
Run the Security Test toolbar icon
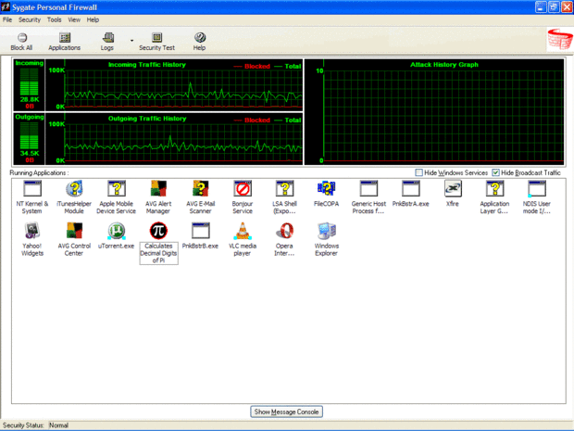[157, 38]
